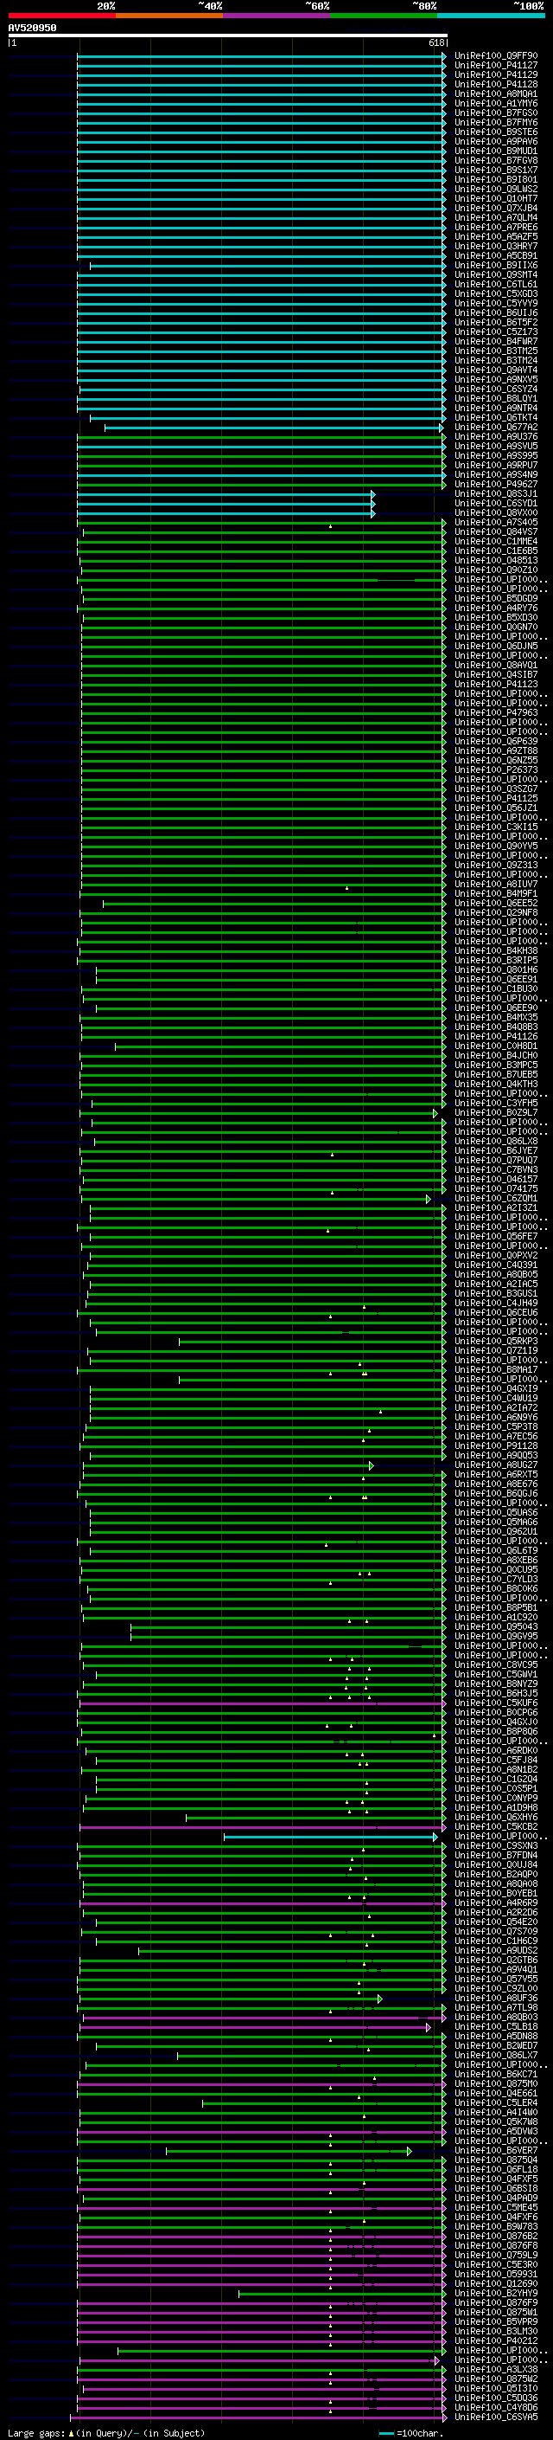Screen dimensions: 553x2440
Task: Click the green ~80% legend segment
Action: (384, 16)
